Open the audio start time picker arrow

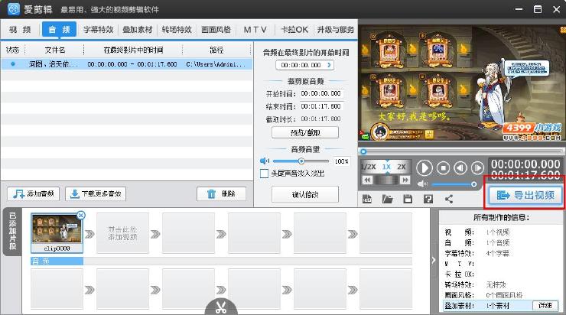329,65
